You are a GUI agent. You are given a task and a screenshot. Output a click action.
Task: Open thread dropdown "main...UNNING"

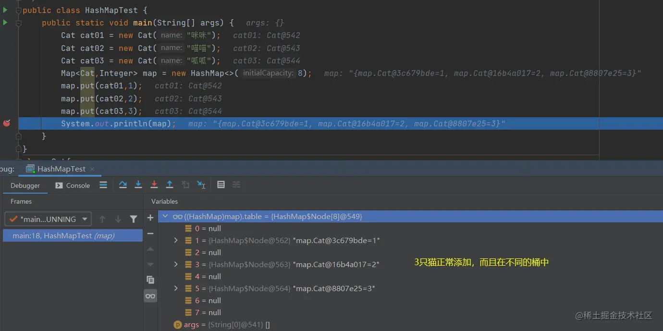(x=48, y=219)
